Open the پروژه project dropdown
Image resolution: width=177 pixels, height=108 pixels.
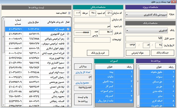coord(146,15)
